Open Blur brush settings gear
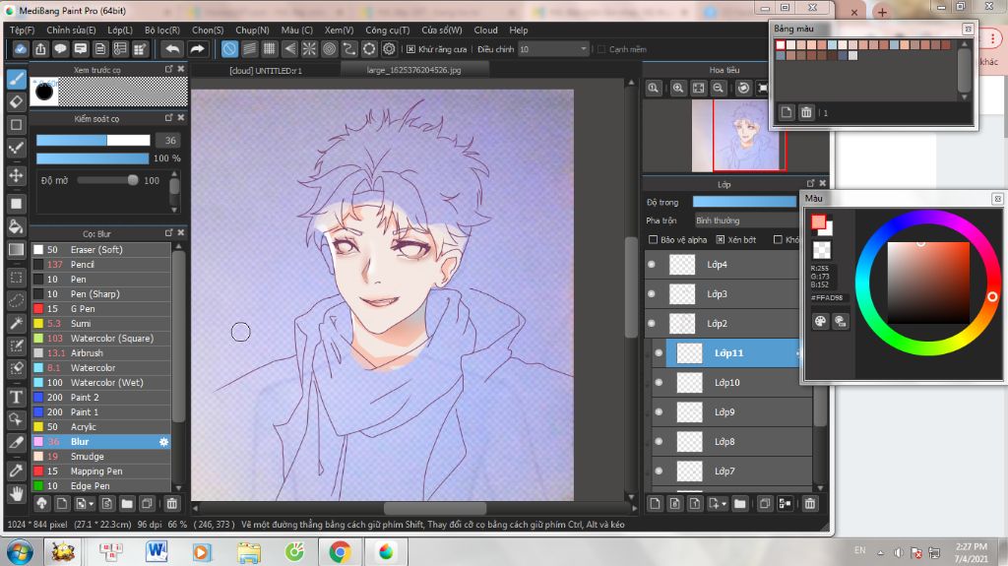 pos(164,442)
